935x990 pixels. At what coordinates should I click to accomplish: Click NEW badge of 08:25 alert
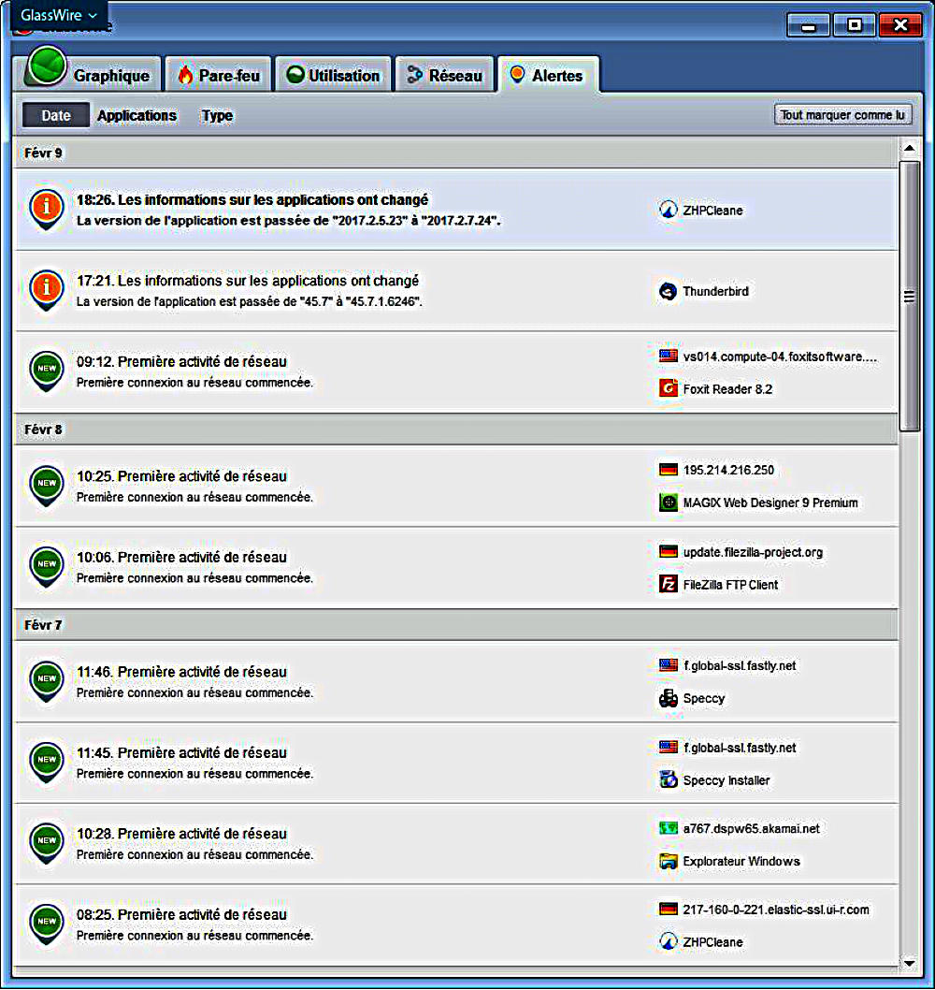[47, 924]
